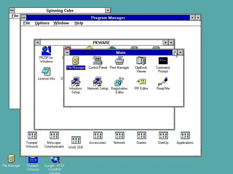Click the Spinning Cube title bar
The image size is (233, 174).
click(60, 10)
